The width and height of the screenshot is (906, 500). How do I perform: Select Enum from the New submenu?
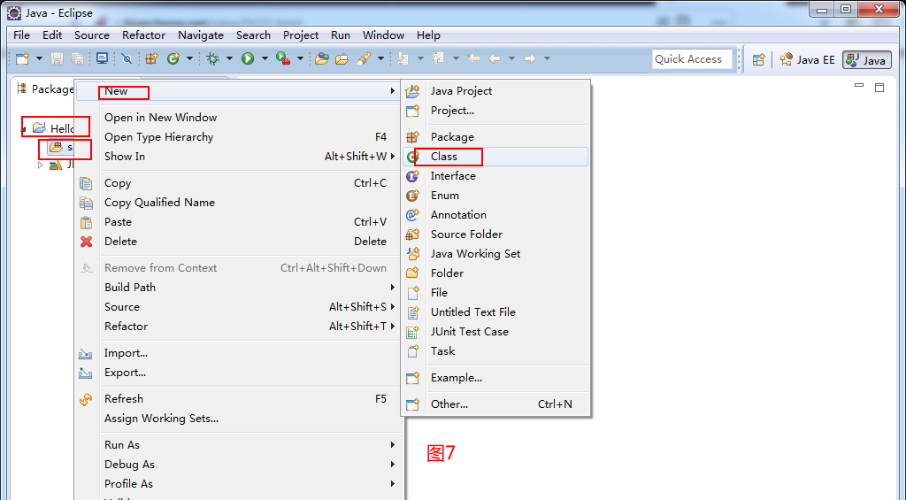495,196
